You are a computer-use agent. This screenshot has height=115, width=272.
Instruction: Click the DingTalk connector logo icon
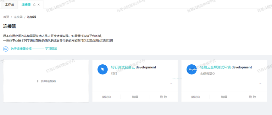tap(103, 69)
